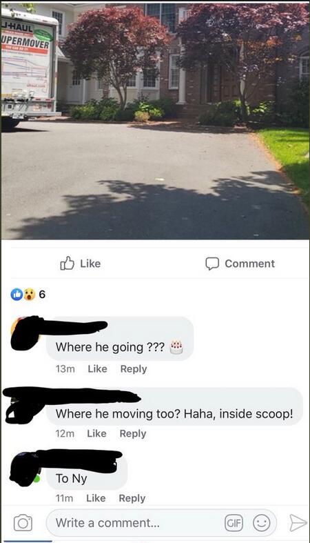310x543 pixels.
Task: View the wow reaction emoji
Action: coord(29,295)
